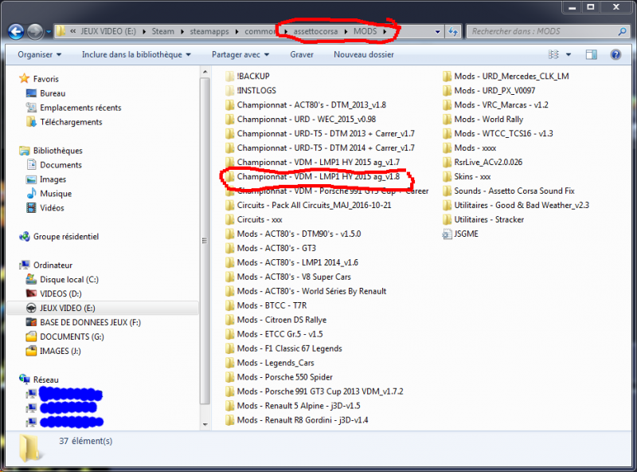Change view with the view mode icon

point(553,54)
